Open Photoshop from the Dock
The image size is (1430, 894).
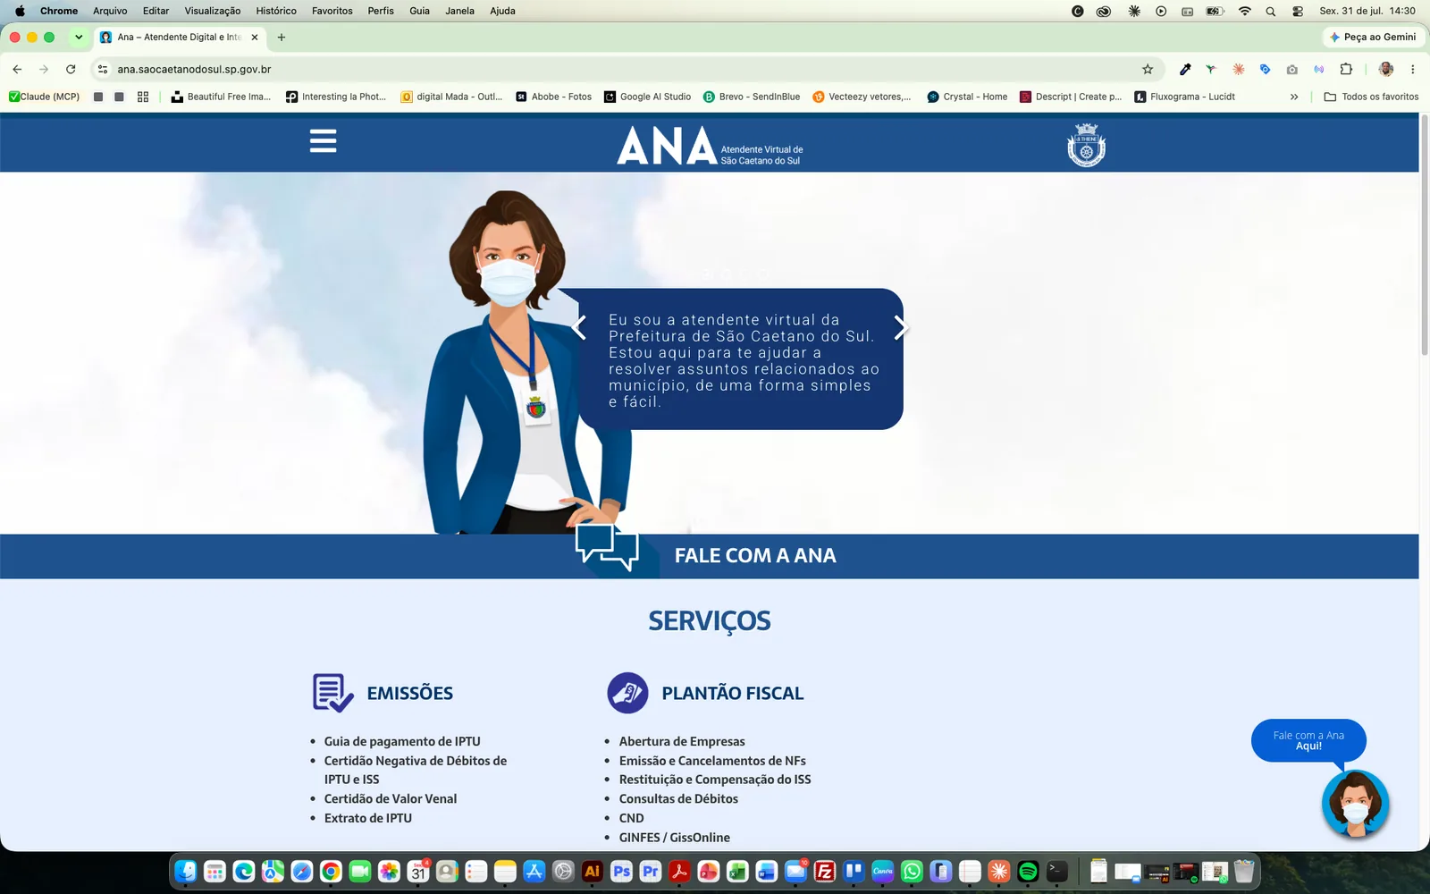click(621, 871)
